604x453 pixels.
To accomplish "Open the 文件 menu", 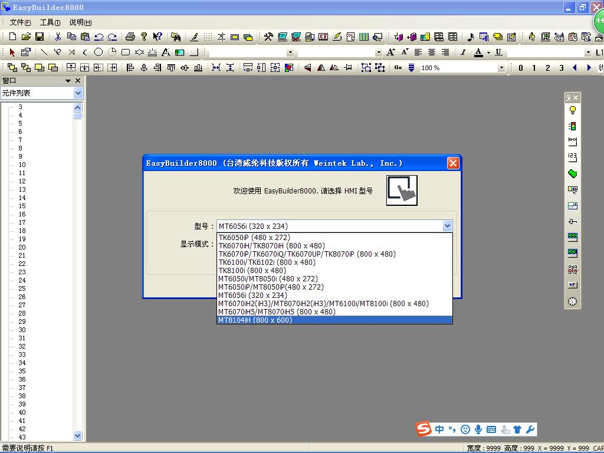I will tap(20, 22).
